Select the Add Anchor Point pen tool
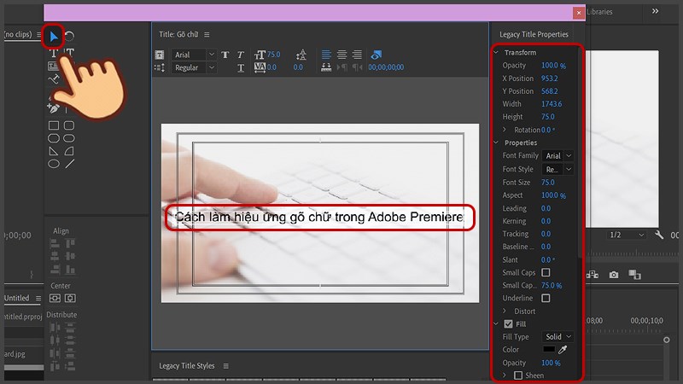The width and height of the screenshot is (683, 384). (54, 108)
